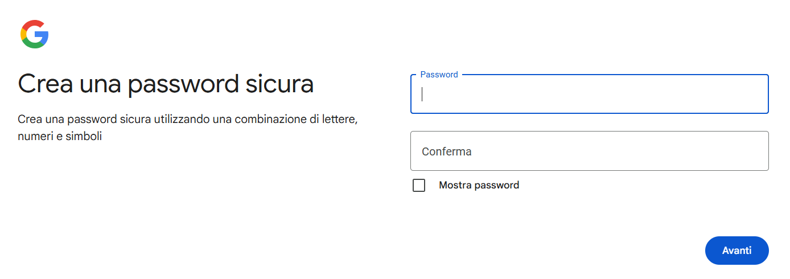The height and width of the screenshot is (279, 790).
Task: Click "numeri e simboli" in the description
Action: point(60,137)
